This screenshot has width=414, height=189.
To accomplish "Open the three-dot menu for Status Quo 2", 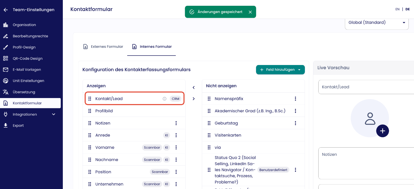I will pyautogui.click(x=295, y=170).
